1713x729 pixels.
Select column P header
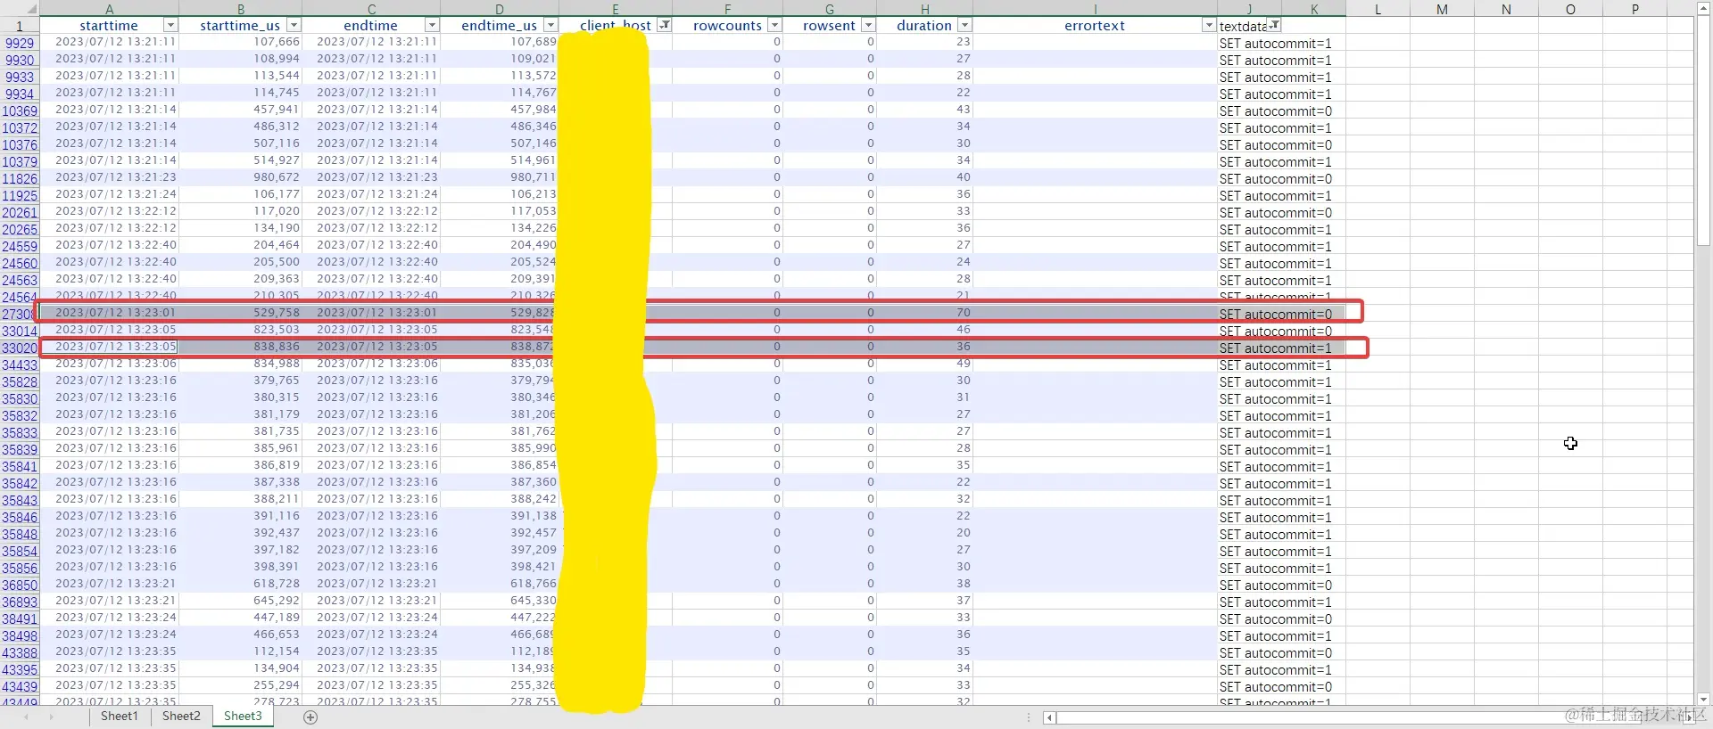coord(1634,9)
